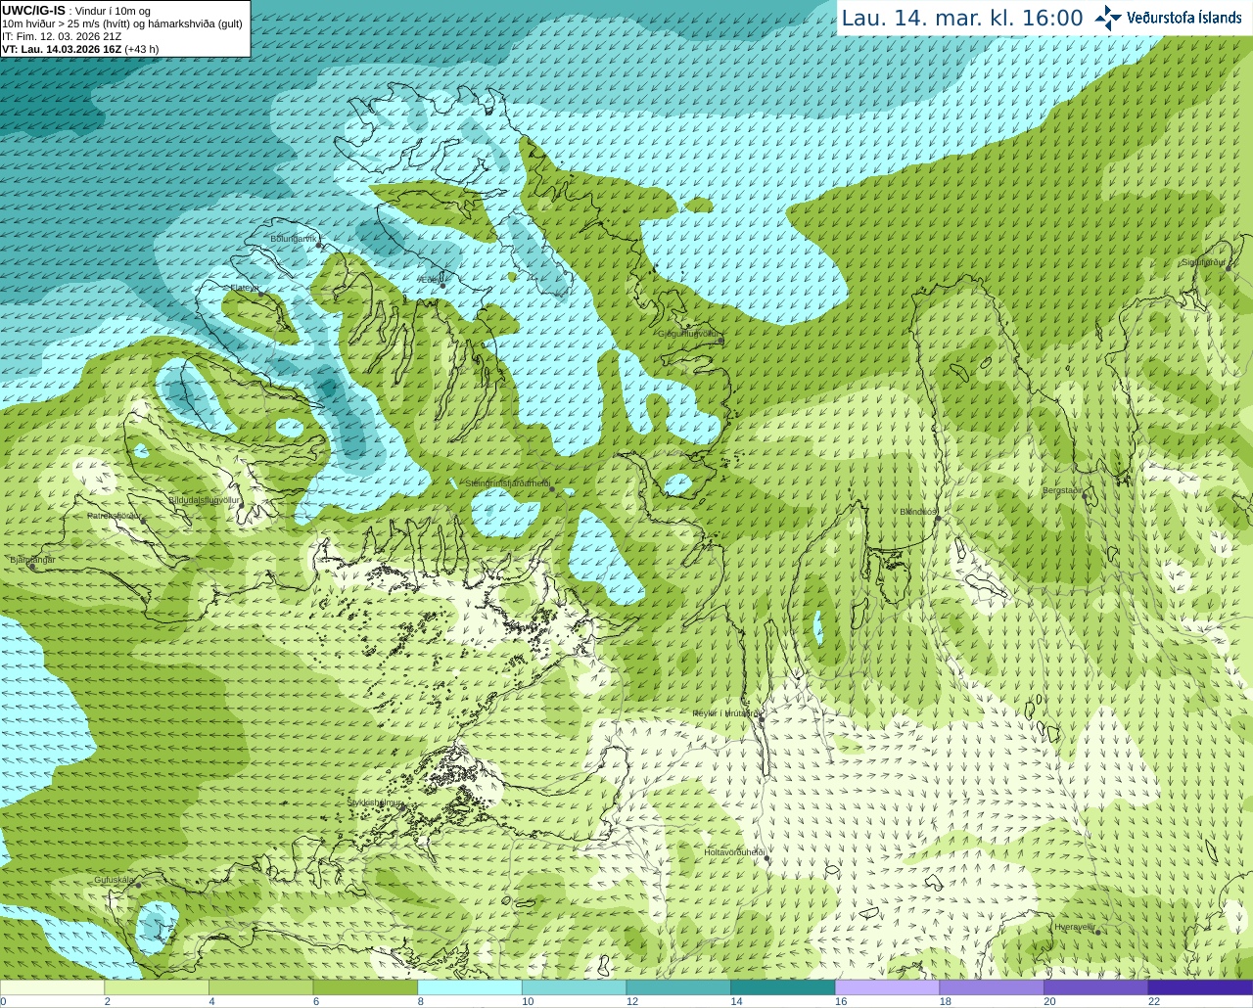Click the Gufuskálar station label

(114, 880)
